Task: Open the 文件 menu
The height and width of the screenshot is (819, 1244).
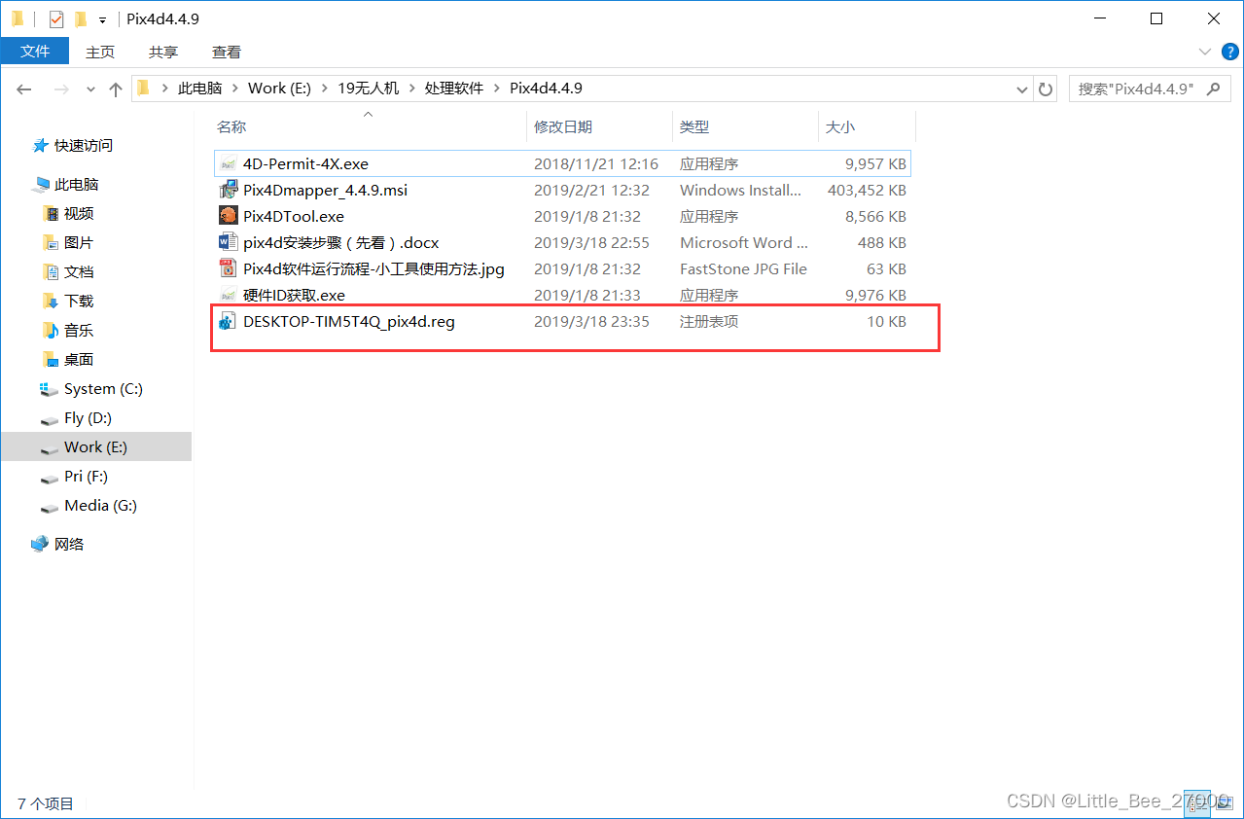Action: [x=35, y=51]
